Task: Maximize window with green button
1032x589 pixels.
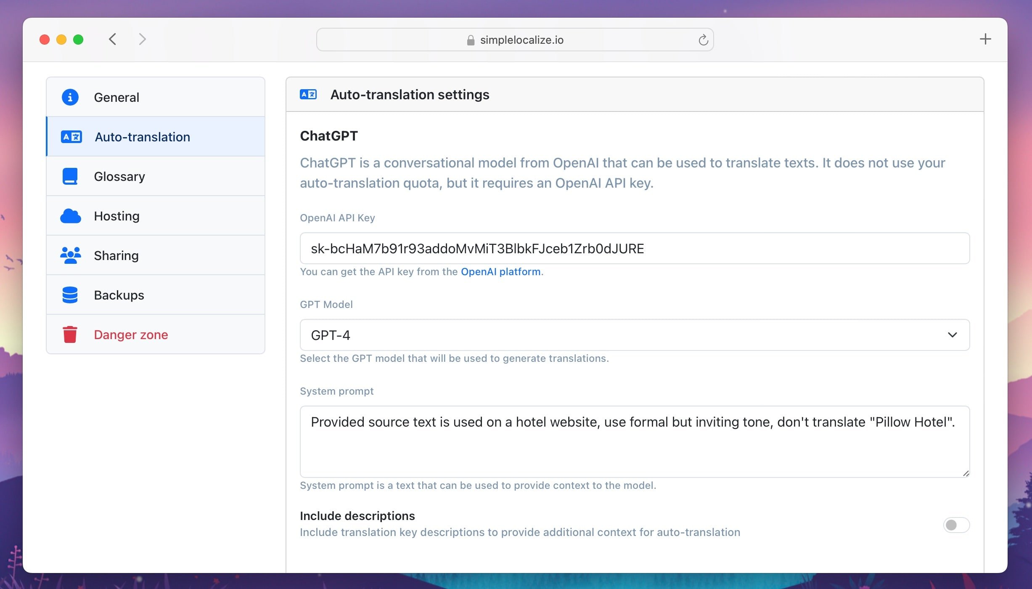Action: [x=78, y=40]
